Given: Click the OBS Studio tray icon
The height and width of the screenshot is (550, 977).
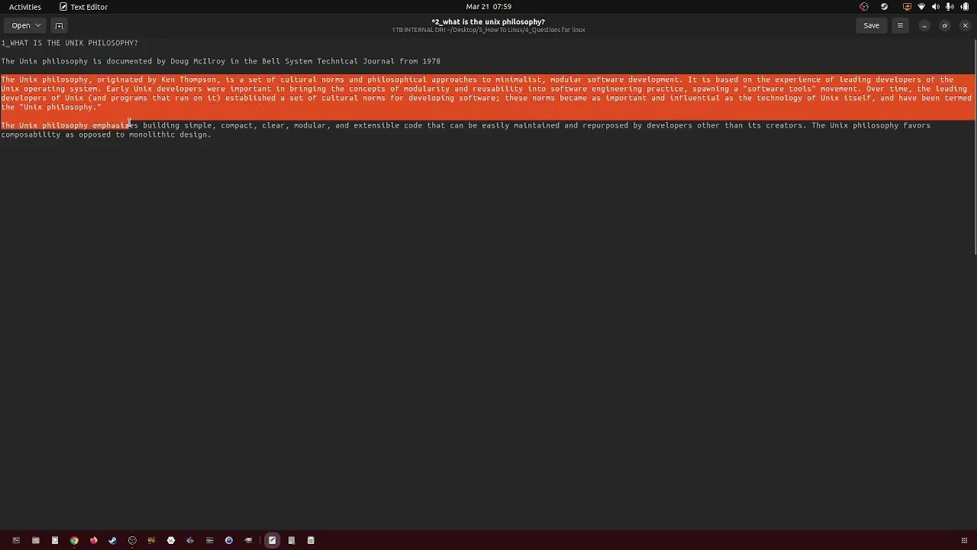Looking at the screenshot, I should point(864,7).
